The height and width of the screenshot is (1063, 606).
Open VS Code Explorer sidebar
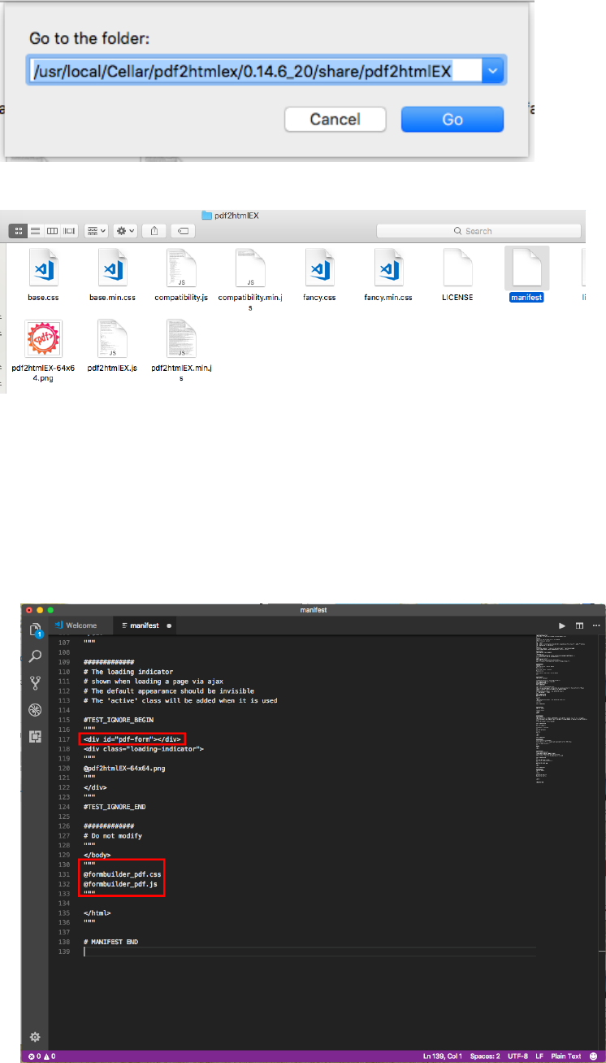pyautogui.click(x=35, y=630)
